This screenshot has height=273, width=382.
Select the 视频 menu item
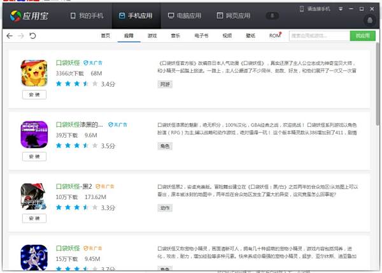(x=227, y=36)
